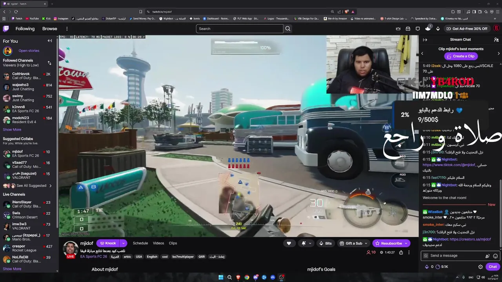Screen dimensions: 502x282
Task: Open iNeroSlayer live channel in sidebar
Action: [28, 204]
